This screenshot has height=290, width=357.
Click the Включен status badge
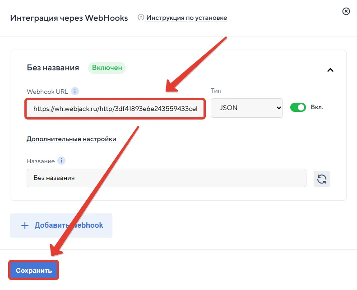107,68
